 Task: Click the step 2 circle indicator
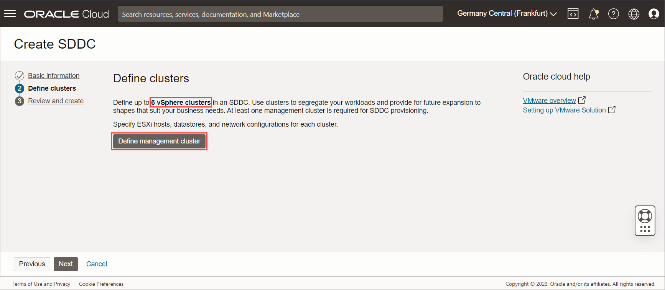click(20, 88)
